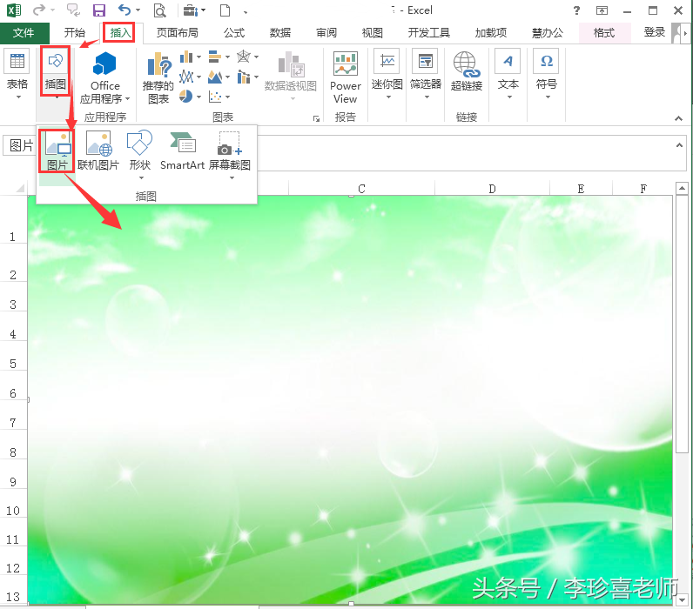Open Office 应用程序 apps button
This screenshot has height=609, width=693.
coord(104,78)
